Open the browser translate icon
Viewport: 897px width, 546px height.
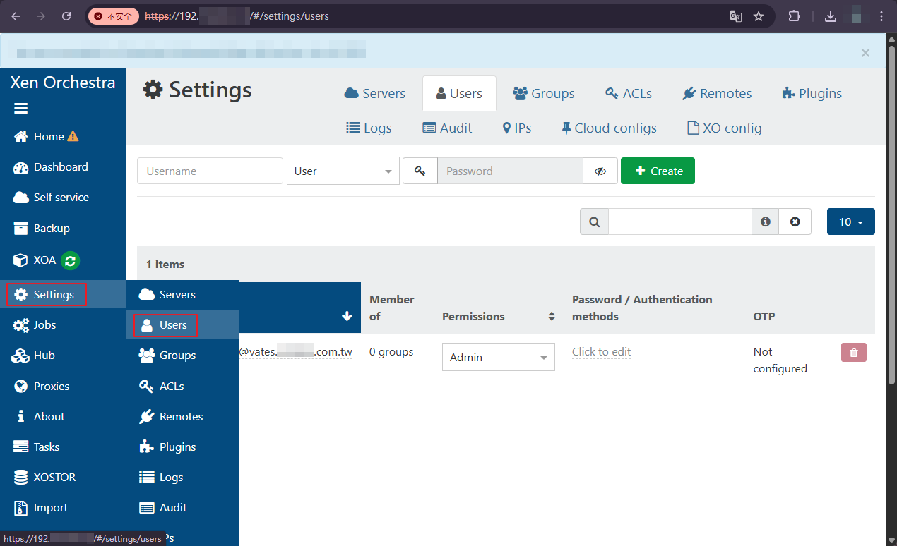735,16
